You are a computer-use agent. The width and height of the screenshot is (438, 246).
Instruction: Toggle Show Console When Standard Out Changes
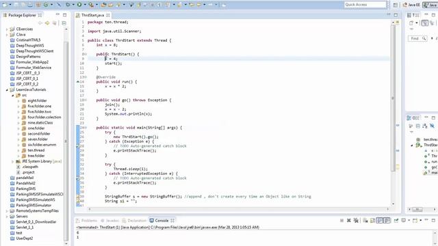coord(380,221)
